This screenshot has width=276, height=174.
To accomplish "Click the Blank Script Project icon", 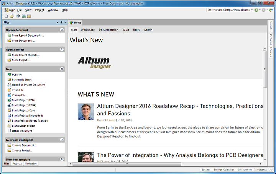I will coord(9,126).
